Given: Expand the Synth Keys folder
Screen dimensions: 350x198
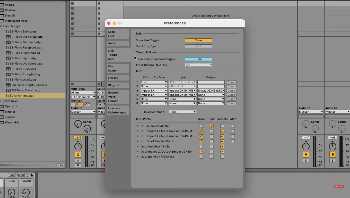Looking at the screenshot, I should tap(1, 101).
